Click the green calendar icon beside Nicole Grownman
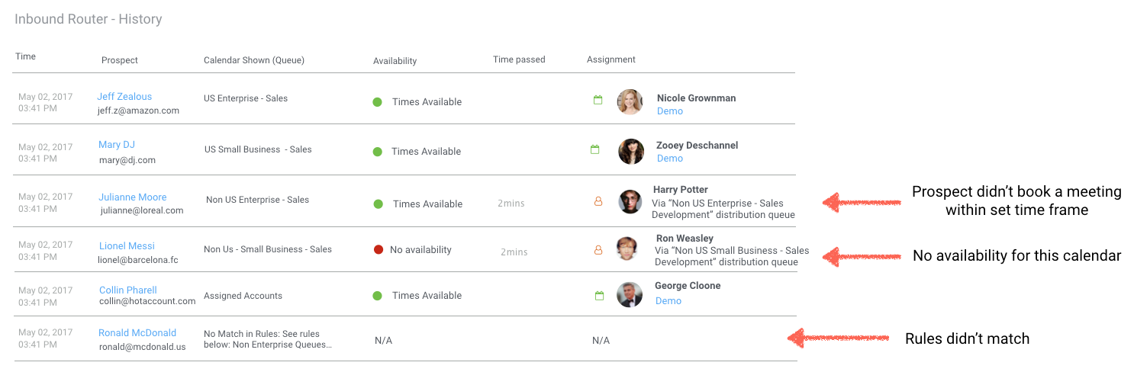This screenshot has width=1134, height=388. 598,100
